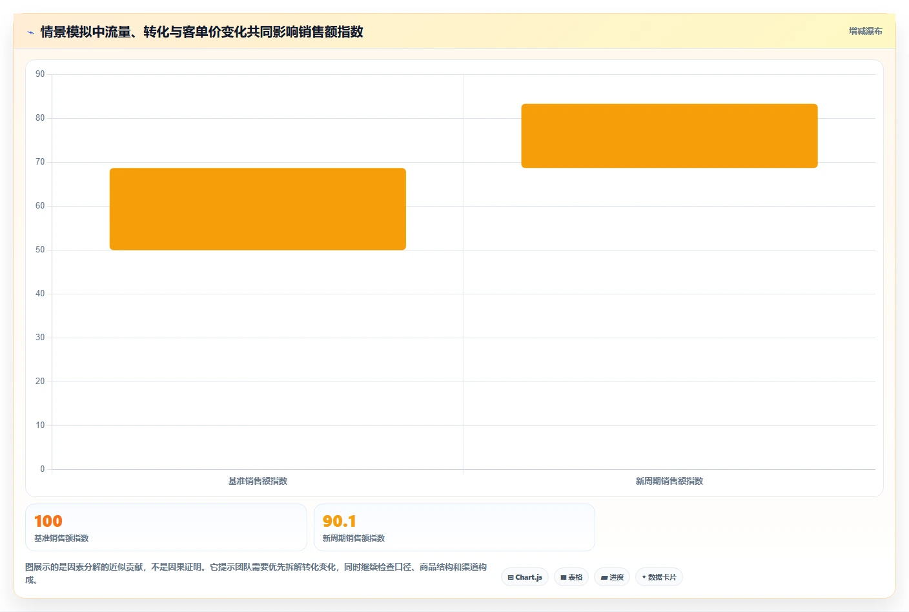The image size is (909, 612).
Task: Click the orange bar for 新周期销售额指数
Action: pyautogui.click(x=669, y=136)
